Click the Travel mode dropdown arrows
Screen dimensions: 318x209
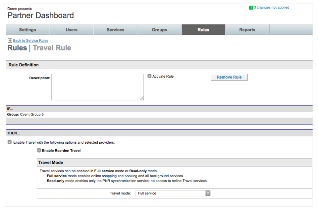coord(208,193)
